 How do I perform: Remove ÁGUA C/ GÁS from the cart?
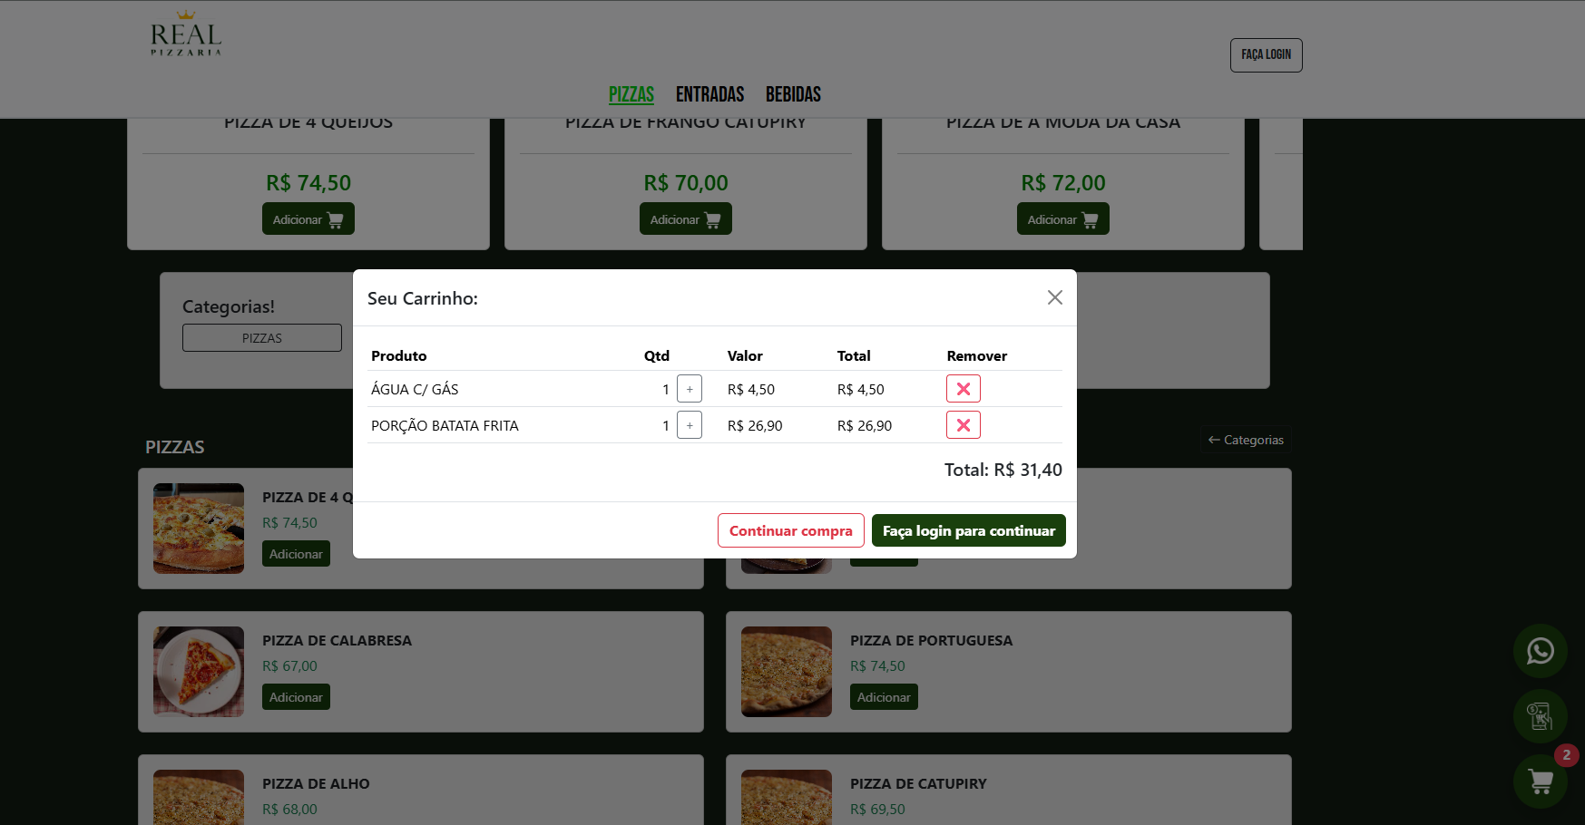963,388
